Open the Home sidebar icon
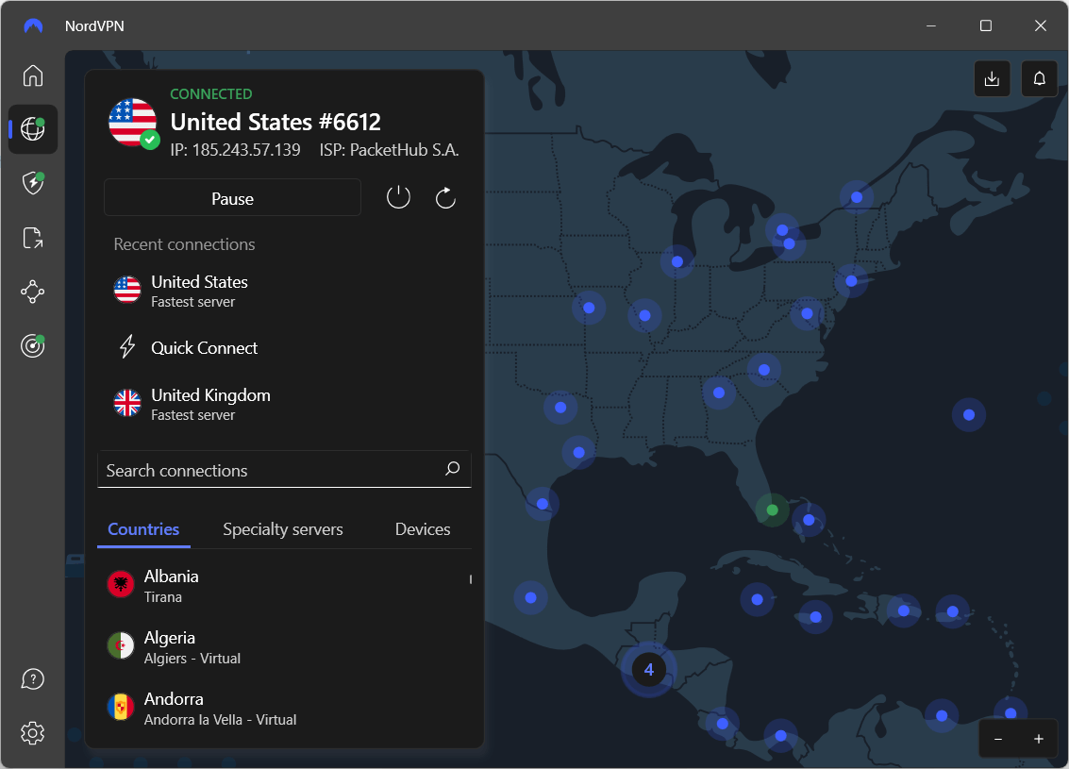Viewport: 1069px width, 769px height. pyautogui.click(x=33, y=75)
